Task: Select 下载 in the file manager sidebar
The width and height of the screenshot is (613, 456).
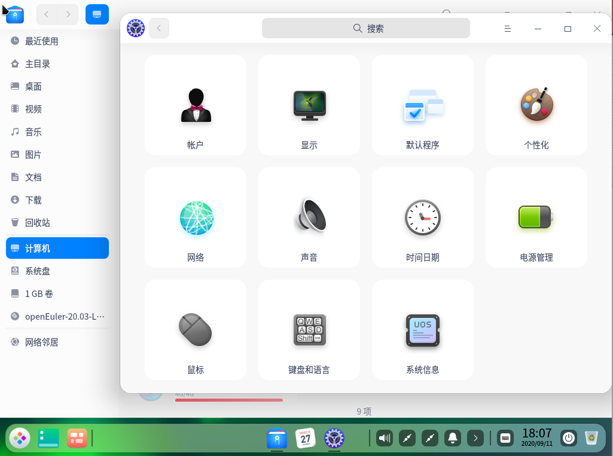Action: 33,200
